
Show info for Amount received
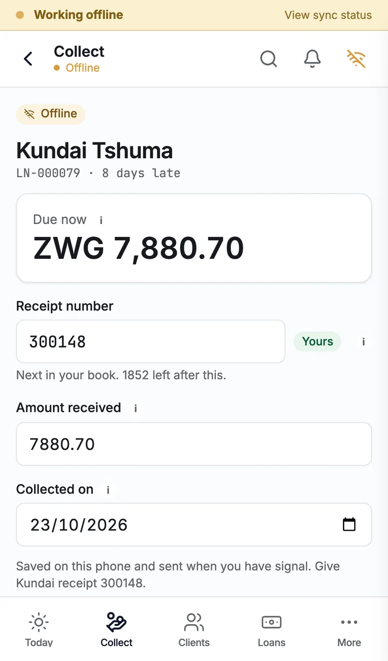coord(135,408)
